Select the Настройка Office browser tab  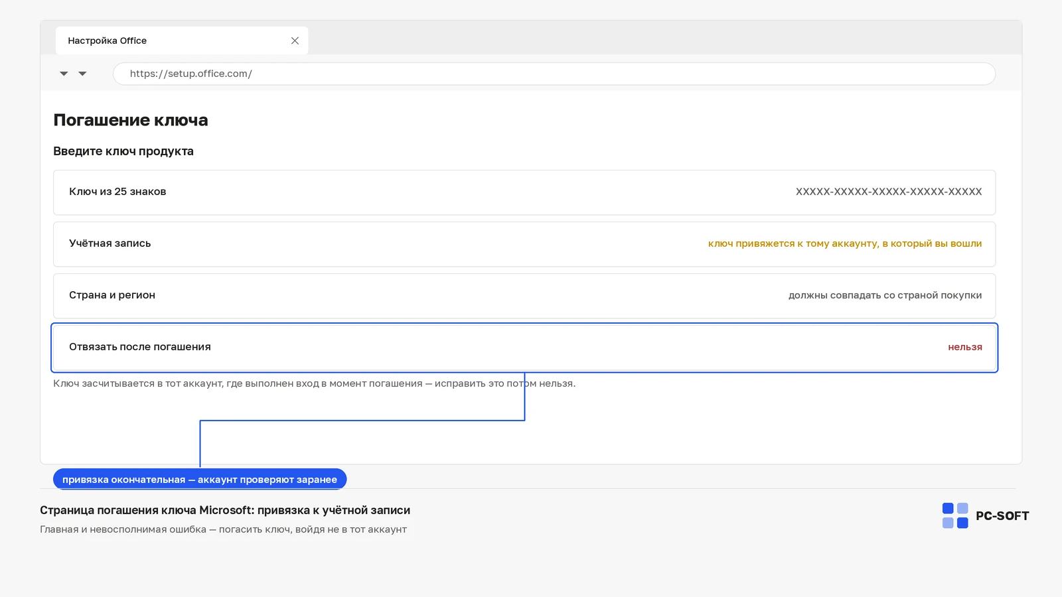pyautogui.click(x=182, y=40)
